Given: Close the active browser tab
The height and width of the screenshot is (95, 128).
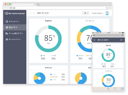Looking at the screenshot, I should pos(35,4).
